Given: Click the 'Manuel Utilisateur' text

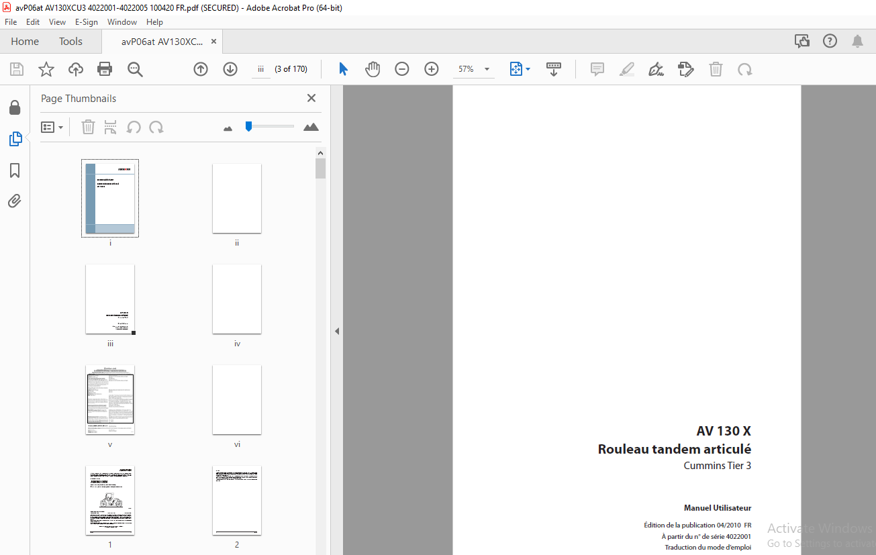Looking at the screenshot, I should [718, 508].
